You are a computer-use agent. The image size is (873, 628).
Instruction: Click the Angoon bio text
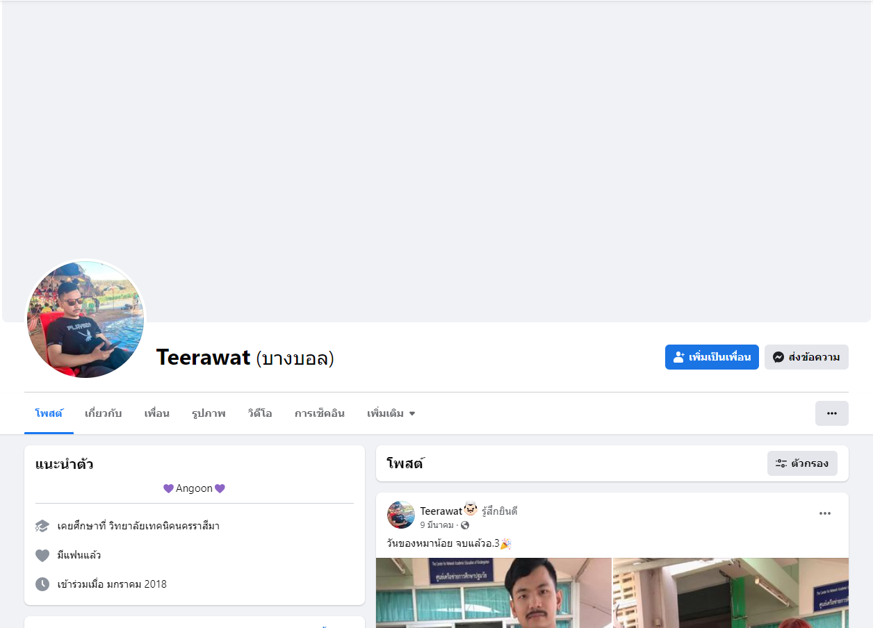194,488
